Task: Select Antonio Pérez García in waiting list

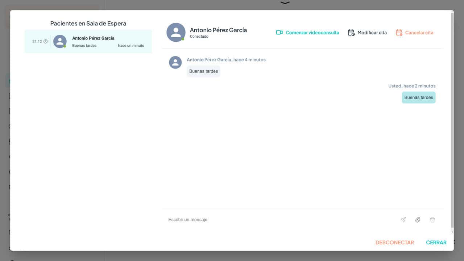Action: coord(88,41)
